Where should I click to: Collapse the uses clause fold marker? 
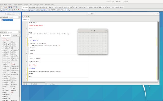28,32
